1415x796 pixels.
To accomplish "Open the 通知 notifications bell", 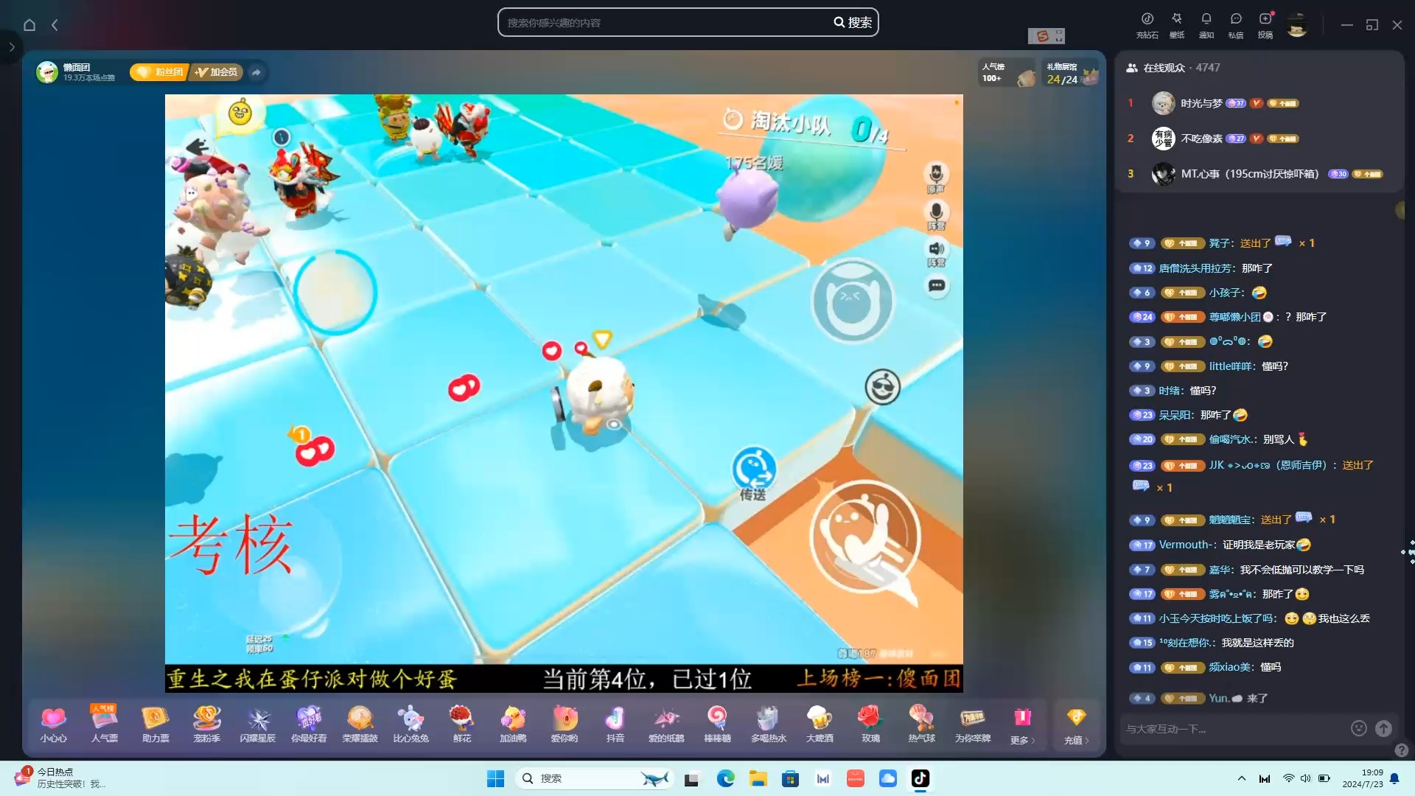I will coord(1206,25).
